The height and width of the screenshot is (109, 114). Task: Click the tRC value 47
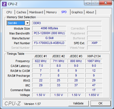94,85
